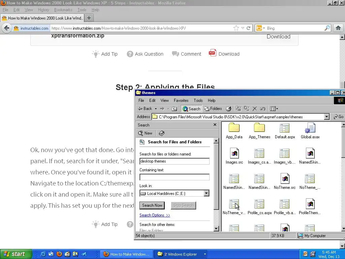Click the PDF Download link on the page
This screenshot has height=259, width=345.
click(224, 54)
